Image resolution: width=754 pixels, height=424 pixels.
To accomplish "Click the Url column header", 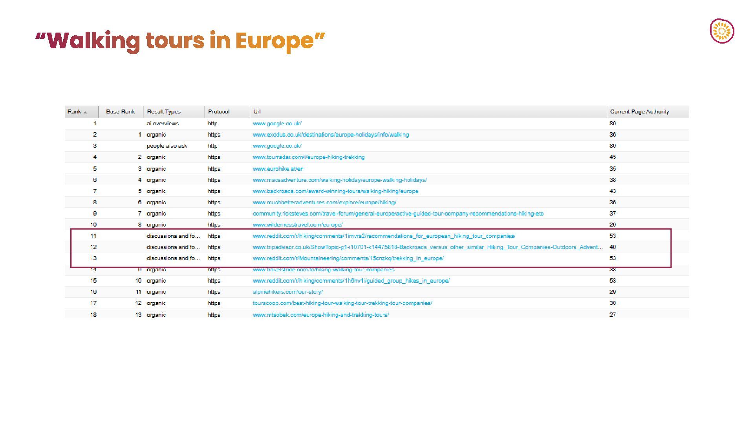I will (x=428, y=112).
